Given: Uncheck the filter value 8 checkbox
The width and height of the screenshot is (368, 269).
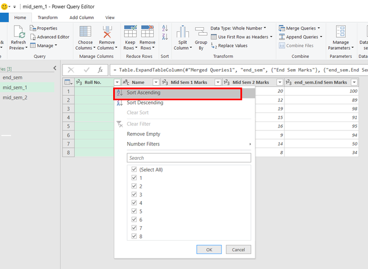Looking at the screenshot, I should coord(134,236).
